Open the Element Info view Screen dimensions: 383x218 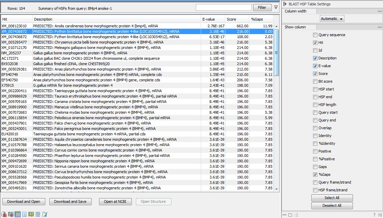click(x=44, y=214)
